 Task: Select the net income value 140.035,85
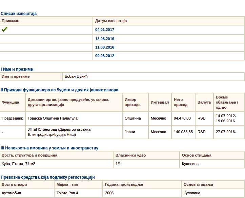coord(183,132)
